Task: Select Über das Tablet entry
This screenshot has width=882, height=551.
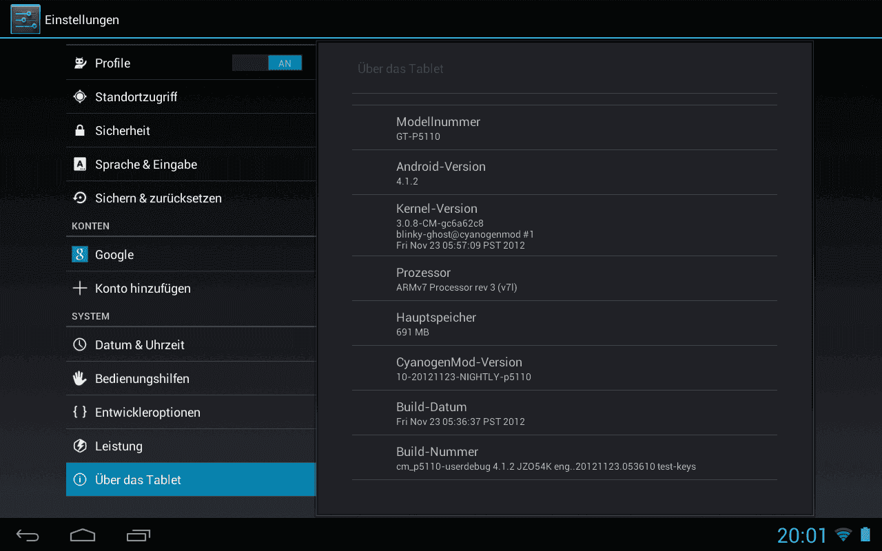Action: 191,480
